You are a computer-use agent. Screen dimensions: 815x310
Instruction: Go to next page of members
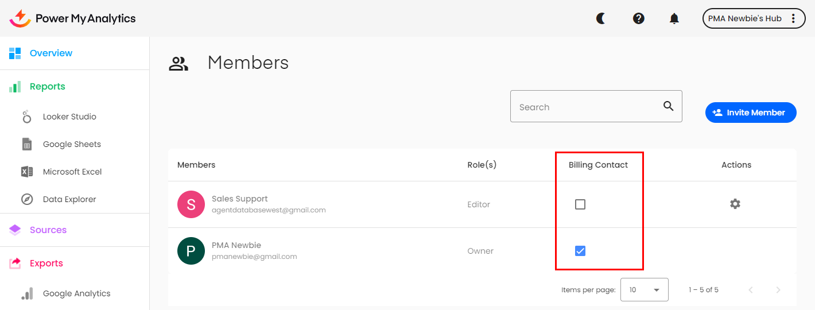(778, 290)
